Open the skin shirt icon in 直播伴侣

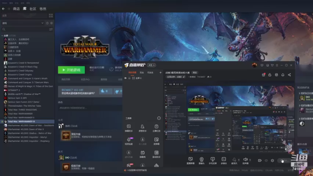(x=272, y=65)
